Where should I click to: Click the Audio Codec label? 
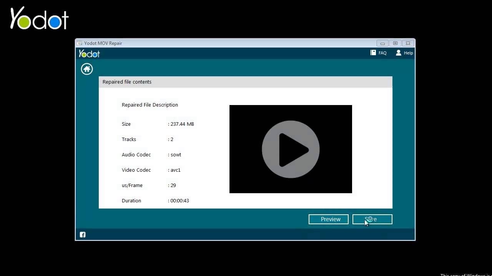(x=136, y=154)
